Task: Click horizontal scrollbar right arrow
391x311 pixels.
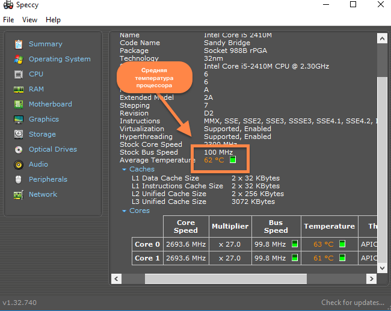Action: [x=372, y=279]
